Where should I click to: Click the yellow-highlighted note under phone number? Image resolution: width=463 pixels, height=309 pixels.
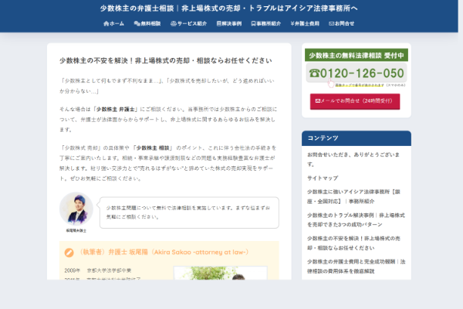359,85
